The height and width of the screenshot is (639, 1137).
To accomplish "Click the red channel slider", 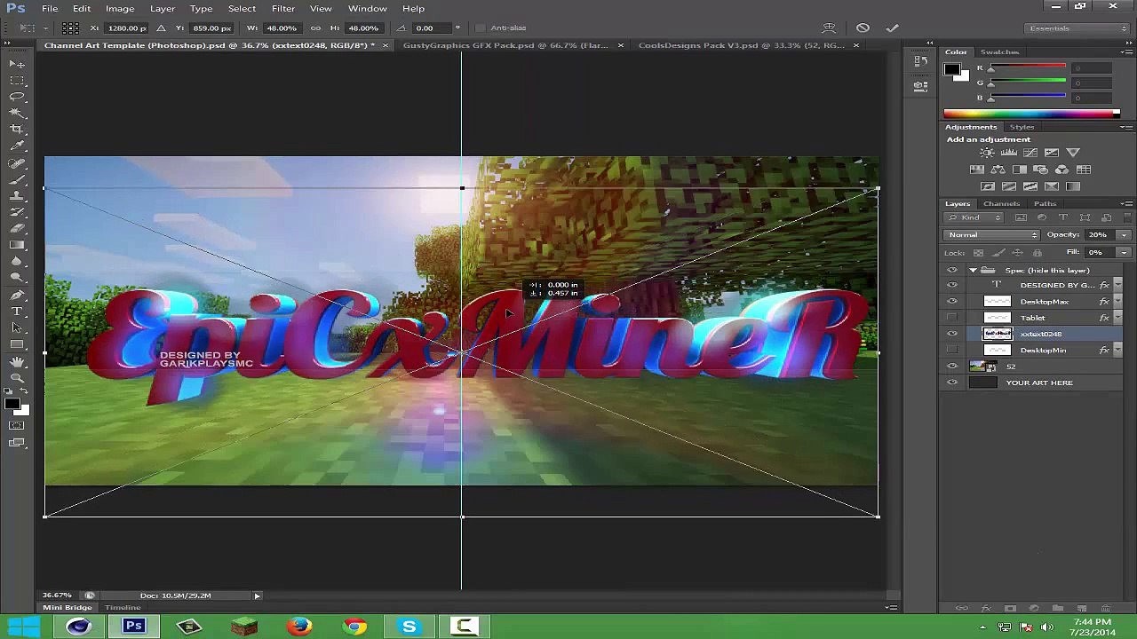I will click(1028, 68).
